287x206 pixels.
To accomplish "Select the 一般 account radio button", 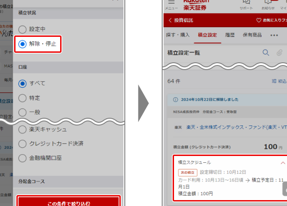I will point(22,112).
